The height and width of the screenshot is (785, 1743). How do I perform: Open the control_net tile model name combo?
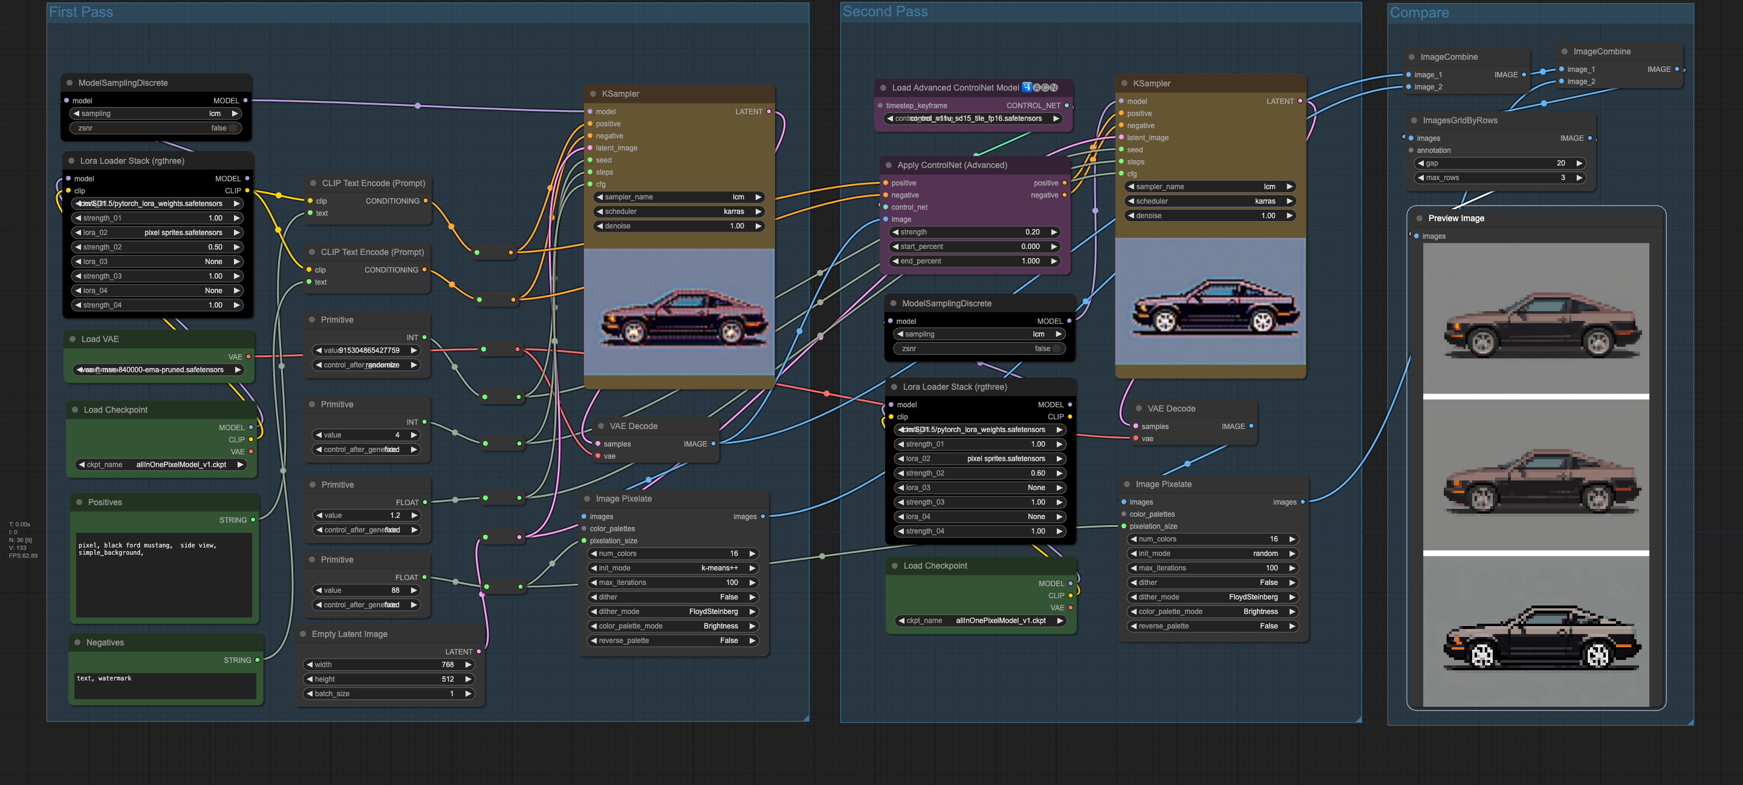[x=973, y=118]
